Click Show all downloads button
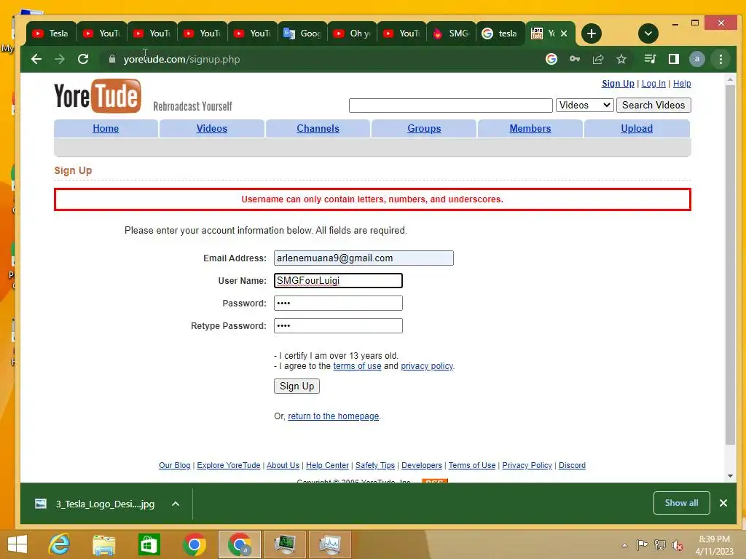The image size is (746, 559). [x=681, y=503]
